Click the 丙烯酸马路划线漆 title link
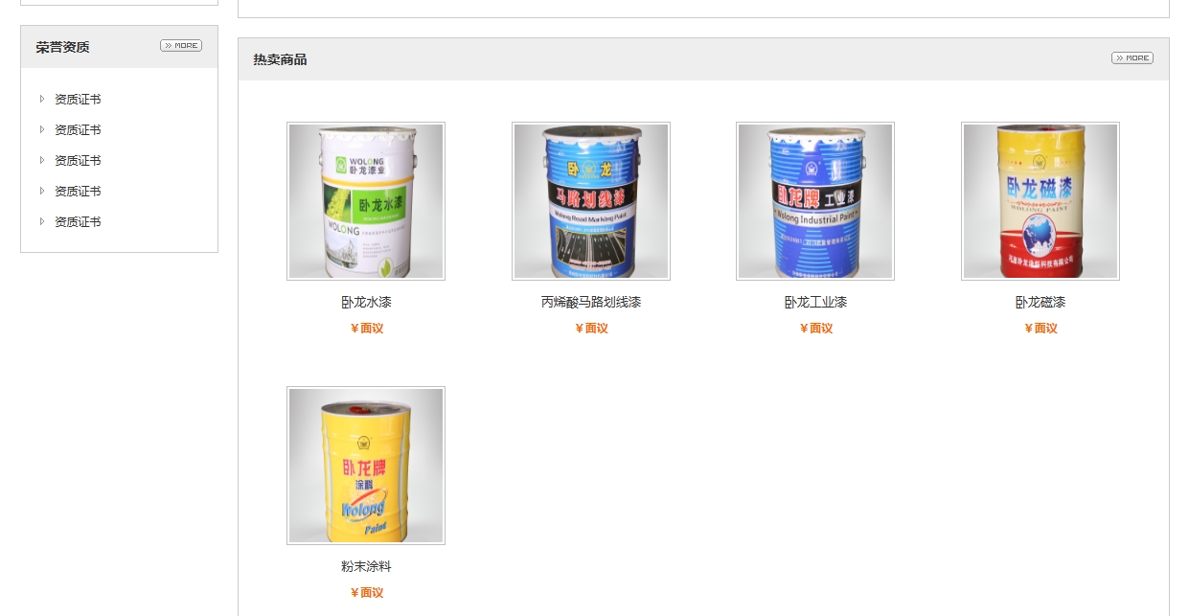 click(591, 303)
